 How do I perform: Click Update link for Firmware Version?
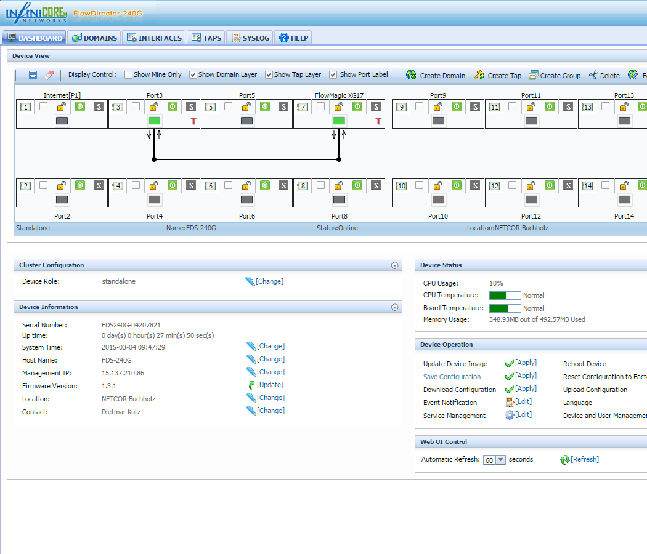tap(271, 385)
